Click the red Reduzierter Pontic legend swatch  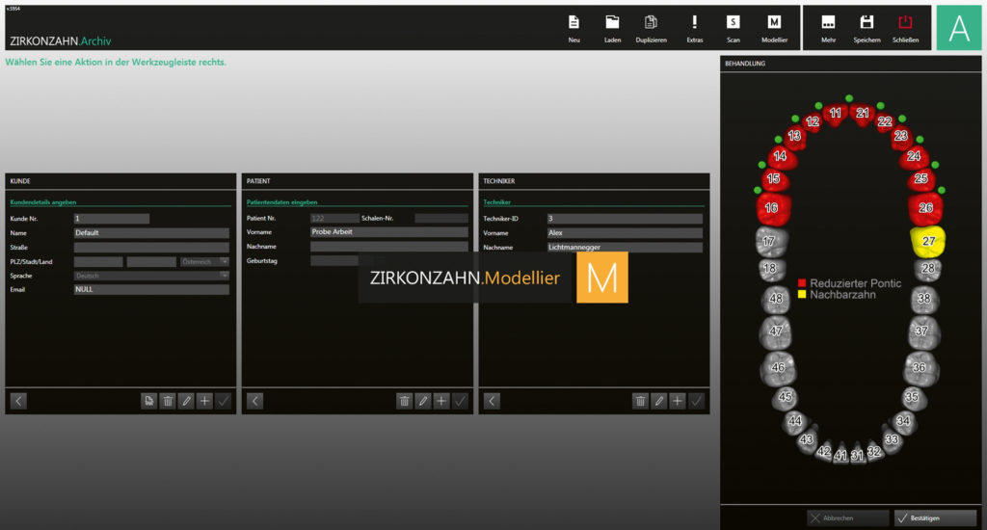click(802, 283)
